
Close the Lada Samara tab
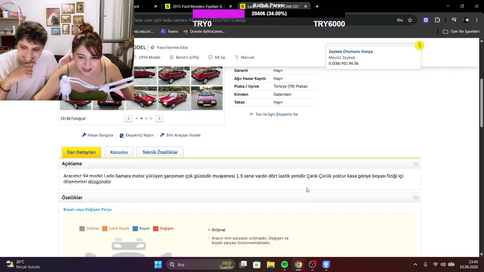(306, 6)
